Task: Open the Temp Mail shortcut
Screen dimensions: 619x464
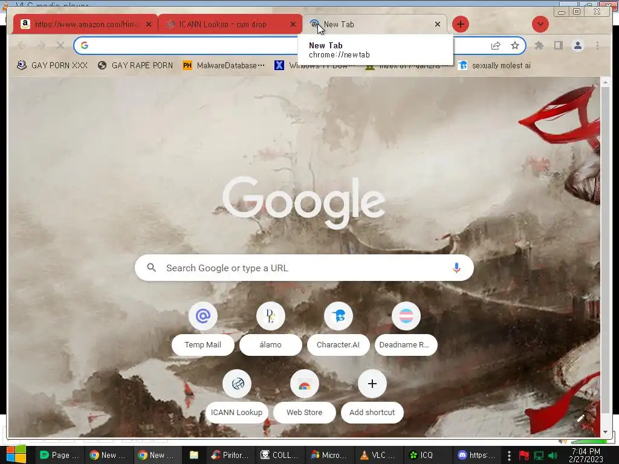Action: click(x=203, y=329)
